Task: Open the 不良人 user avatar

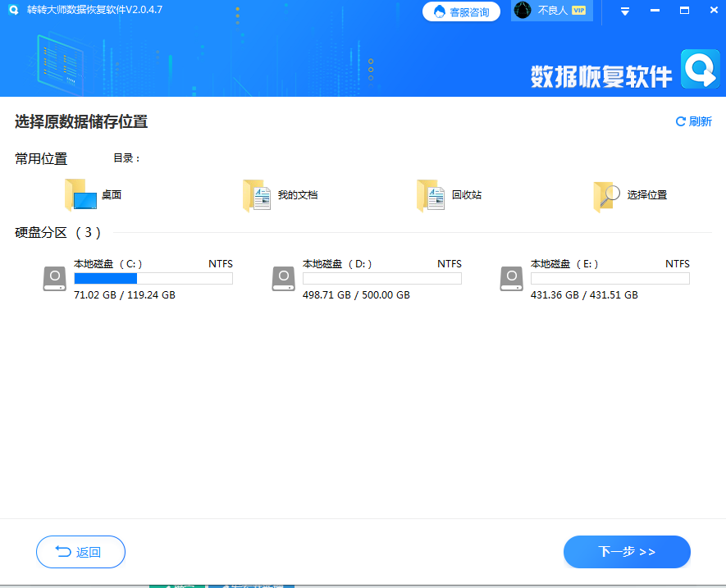Action: pos(523,10)
